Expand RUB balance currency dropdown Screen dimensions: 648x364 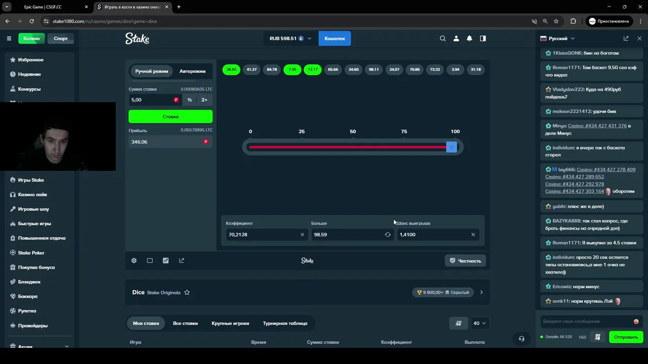[291, 38]
